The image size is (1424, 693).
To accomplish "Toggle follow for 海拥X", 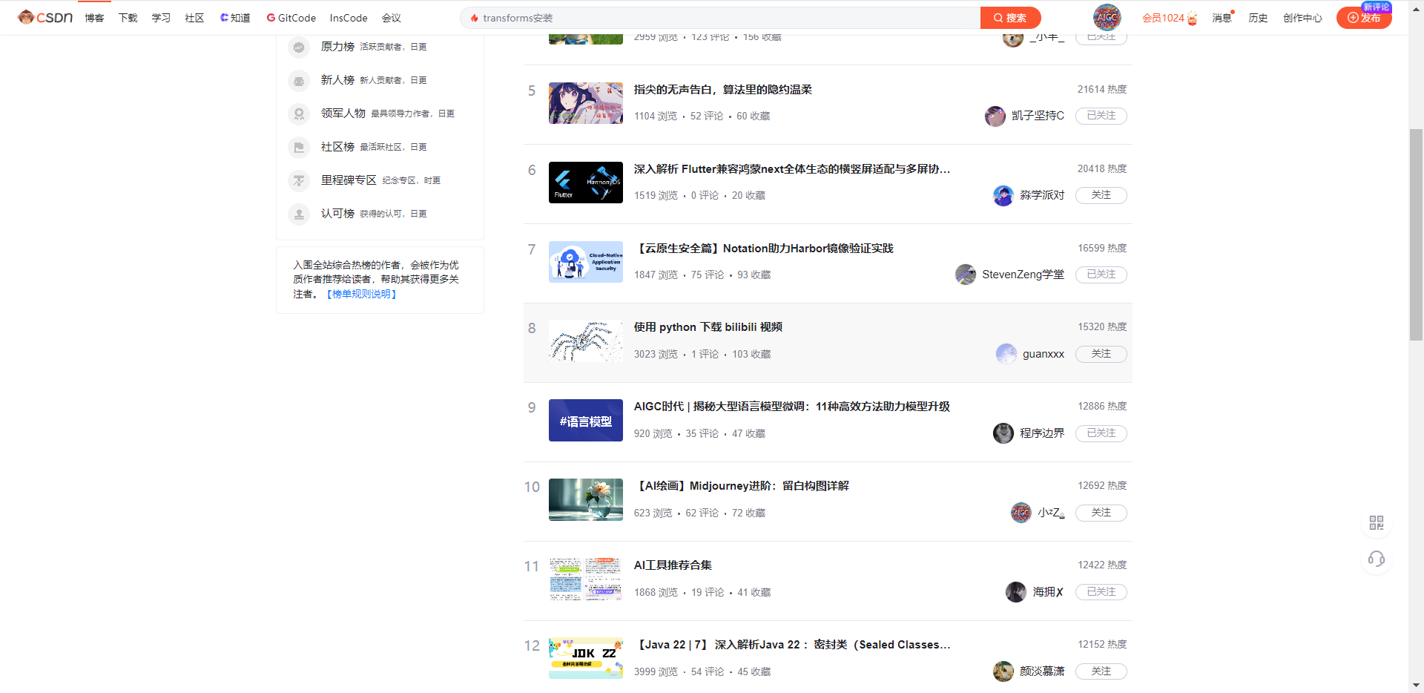I will pos(1101,592).
